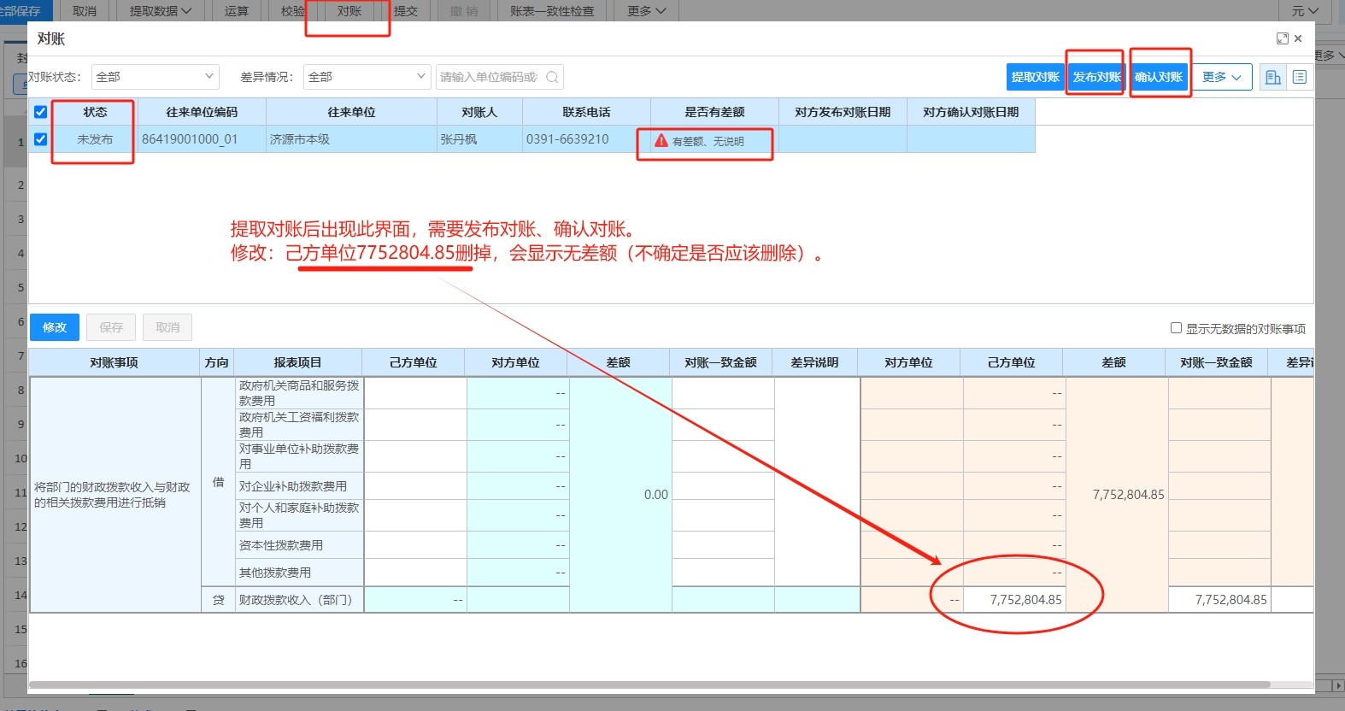Expand the 对账 dialog to full screen

[x=1282, y=38]
